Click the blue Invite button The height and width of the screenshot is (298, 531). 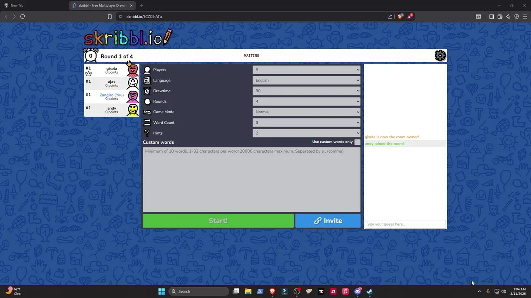[x=328, y=221]
